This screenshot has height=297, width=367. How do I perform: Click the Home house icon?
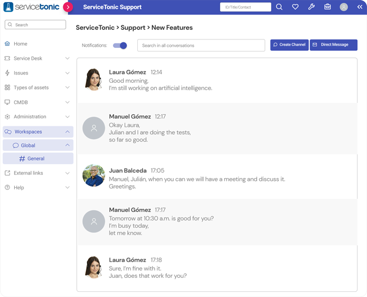coord(7,44)
